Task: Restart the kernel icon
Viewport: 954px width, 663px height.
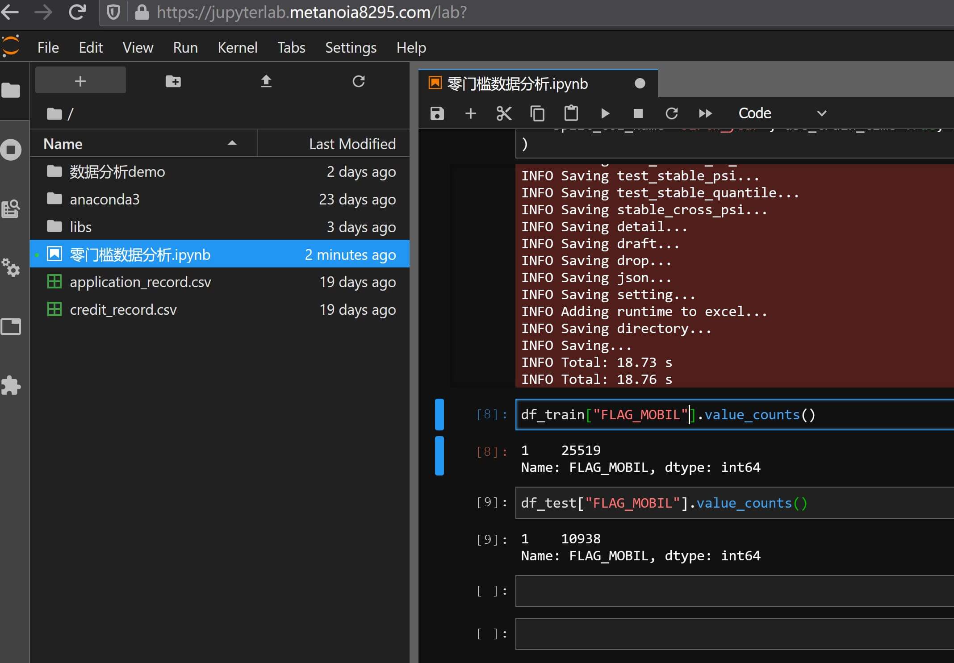Action: tap(671, 113)
